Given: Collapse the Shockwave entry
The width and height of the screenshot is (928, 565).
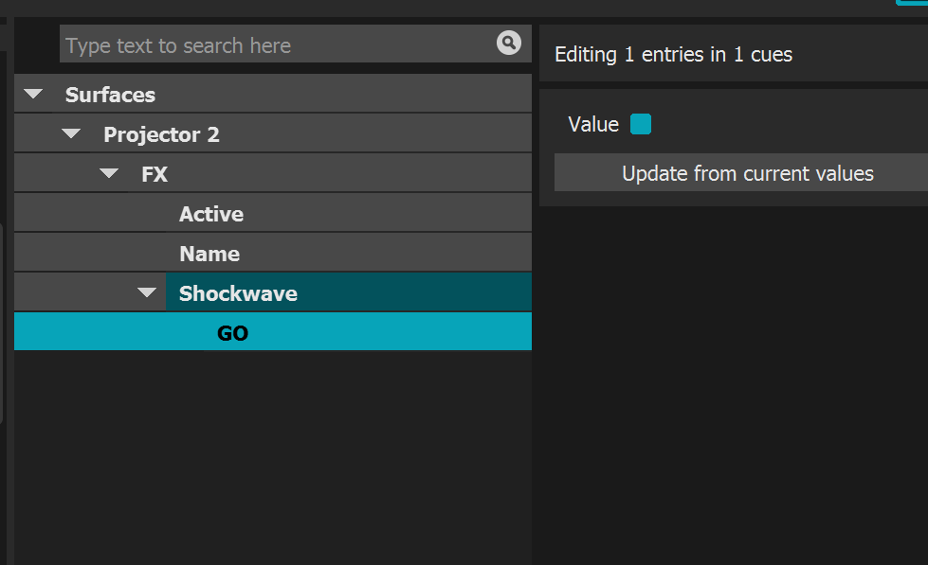Looking at the screenshot, I should click(147, 291).
